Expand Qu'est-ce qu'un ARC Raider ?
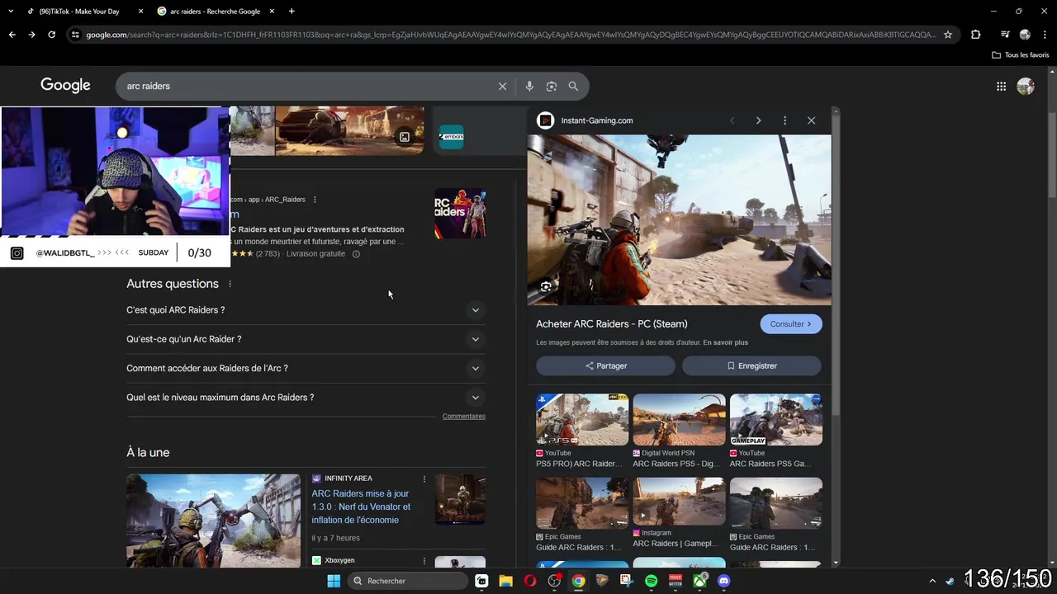Image resolution: width=1057 pixels, height=594 pixels. (306, 339)
